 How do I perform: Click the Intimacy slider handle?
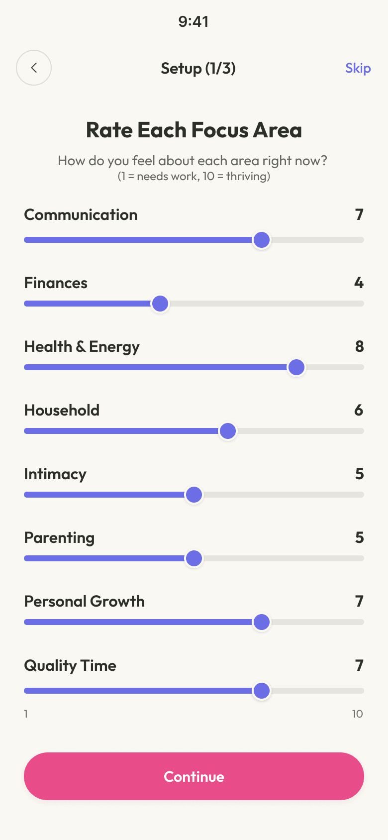tap(194, 495)
